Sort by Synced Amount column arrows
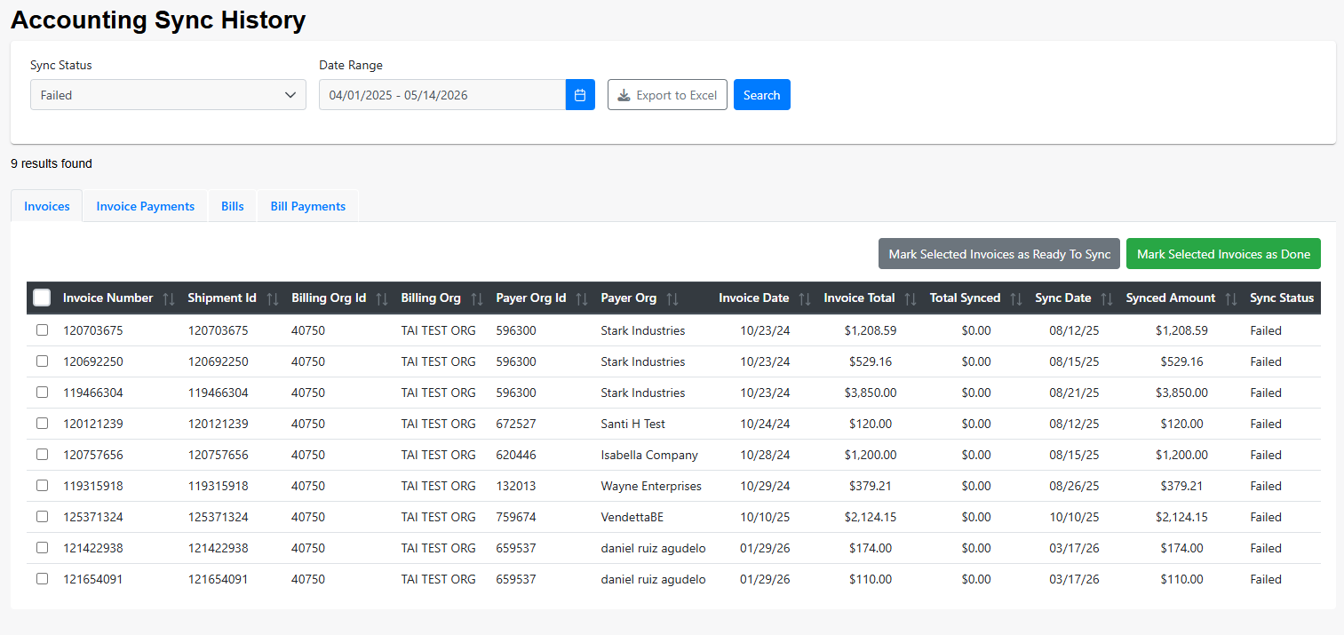This screenshot has width=1344, height=635. (1231, 299)
